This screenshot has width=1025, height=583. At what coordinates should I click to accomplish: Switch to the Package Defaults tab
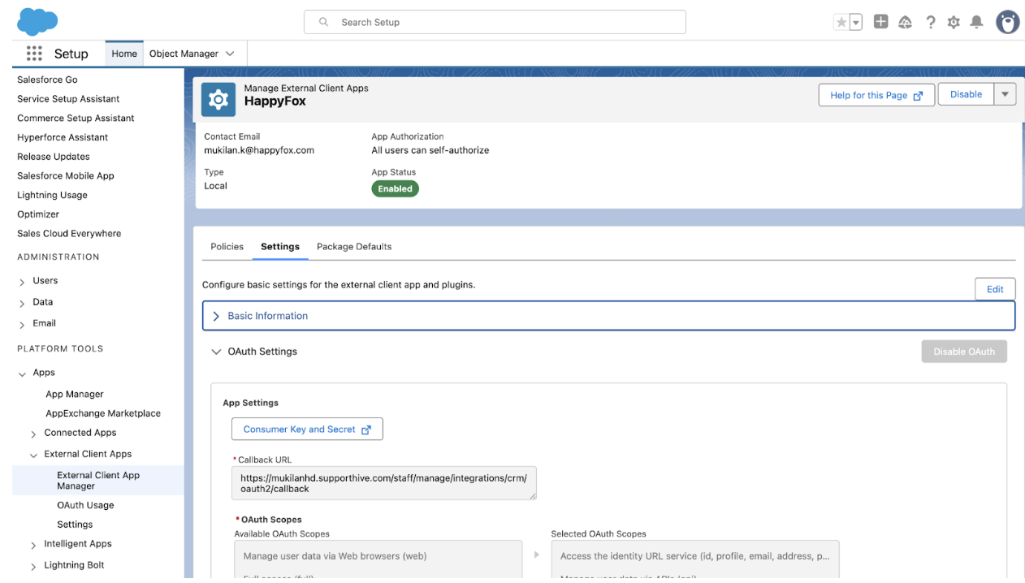[x=354, y=247]
